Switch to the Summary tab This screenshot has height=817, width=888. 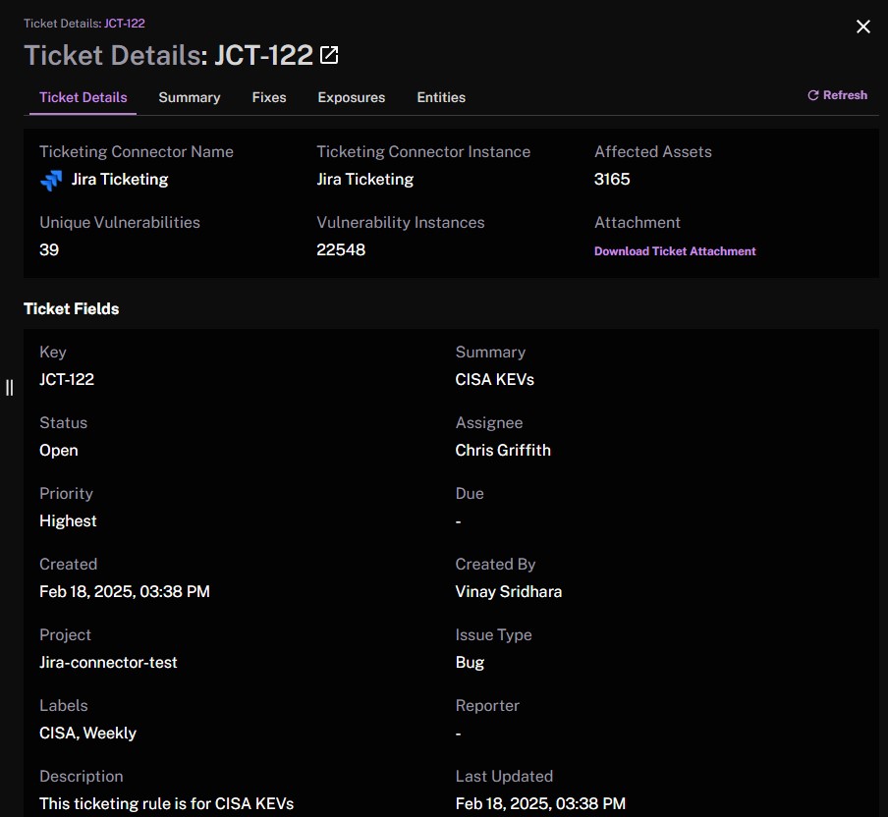[190, 97]
